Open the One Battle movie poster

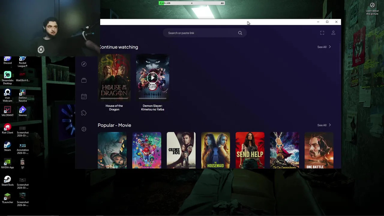pyautogui.click(x=319, y=150)
